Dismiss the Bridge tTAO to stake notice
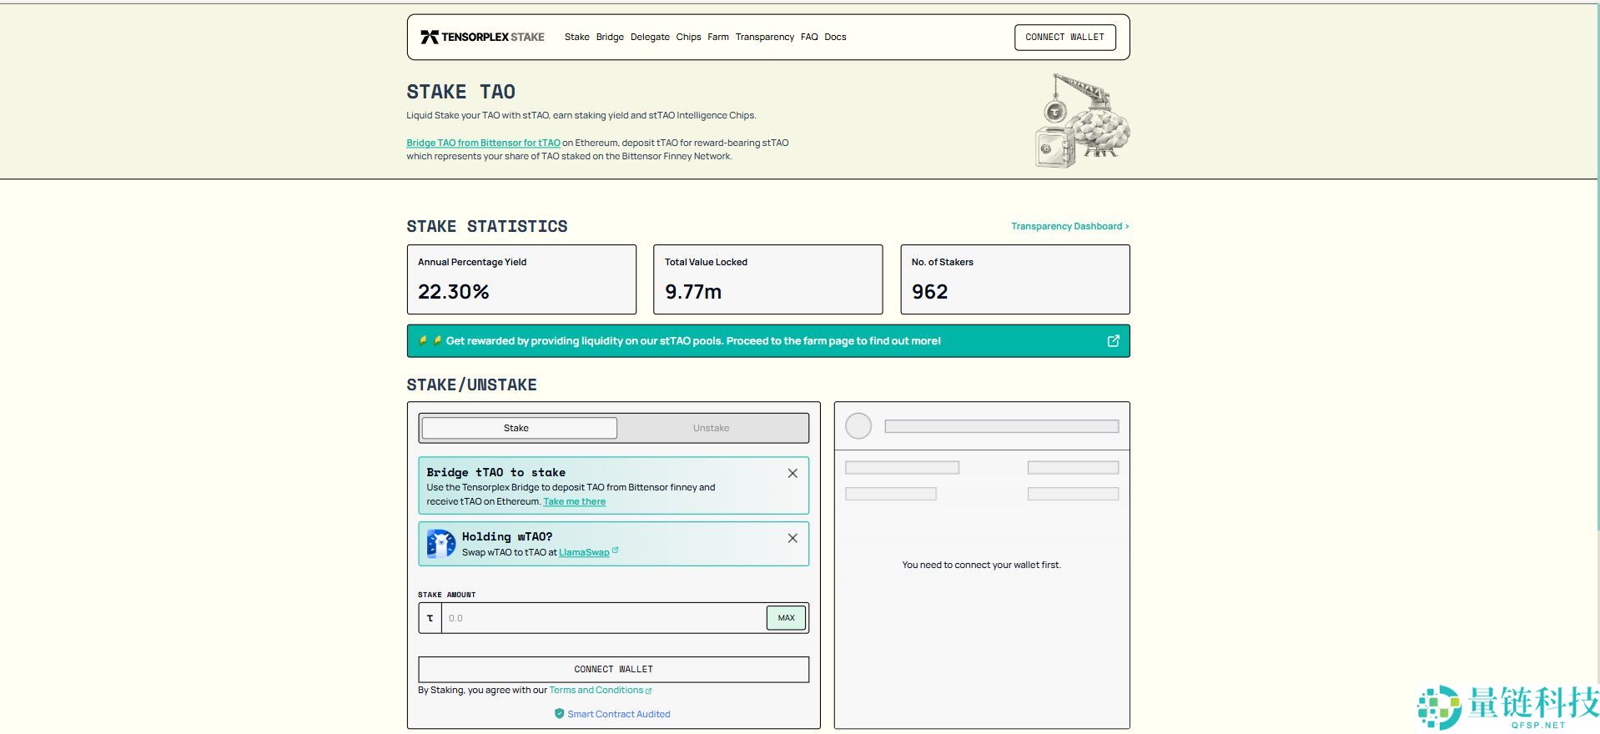The image size is (1600, 734). point(792,474)
